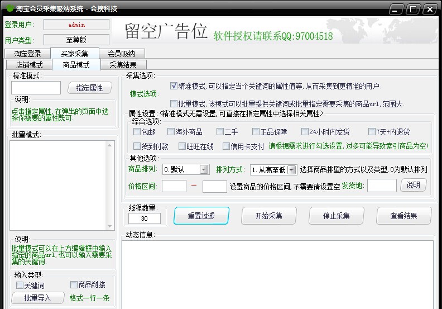Tick the 旺旺在线 checkbox

pyautogui.click(x=182, y=146)
